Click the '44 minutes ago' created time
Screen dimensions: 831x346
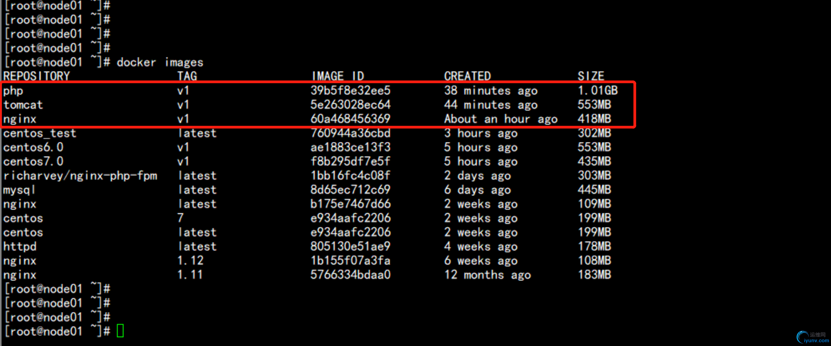coord(491,105)
